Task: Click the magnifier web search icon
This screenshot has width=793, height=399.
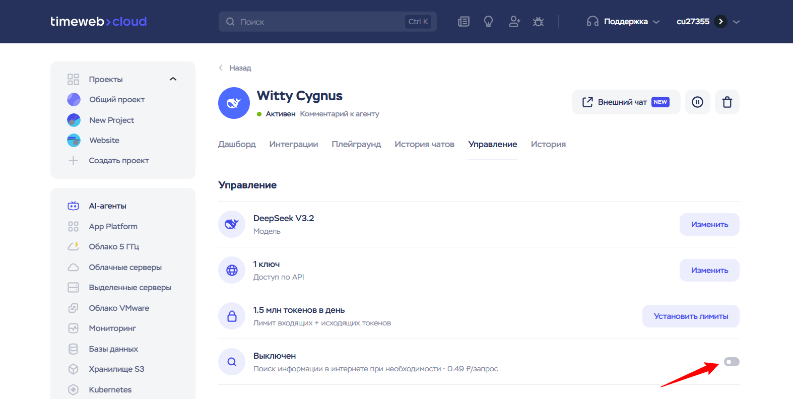Action: [232, 362]
